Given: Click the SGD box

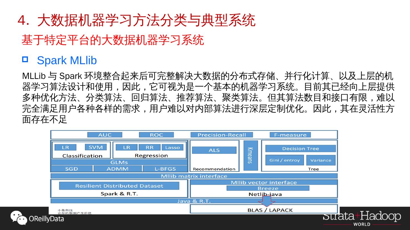Looking at the screenshot, I should click(x=71, y=169).
